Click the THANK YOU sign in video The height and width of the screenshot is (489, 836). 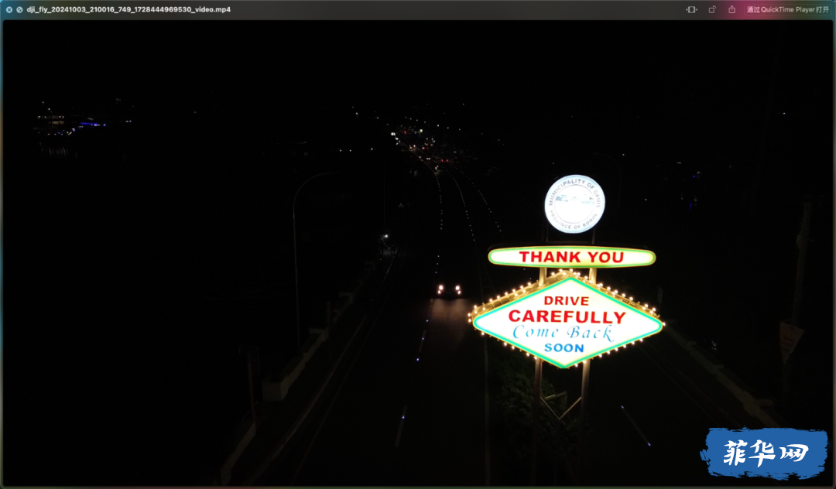pos(571,257)
